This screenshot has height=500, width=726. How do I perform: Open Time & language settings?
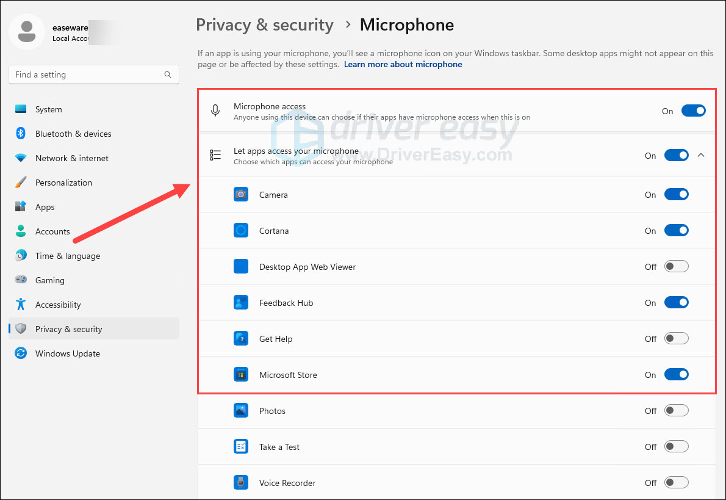[x=93, y=256]
